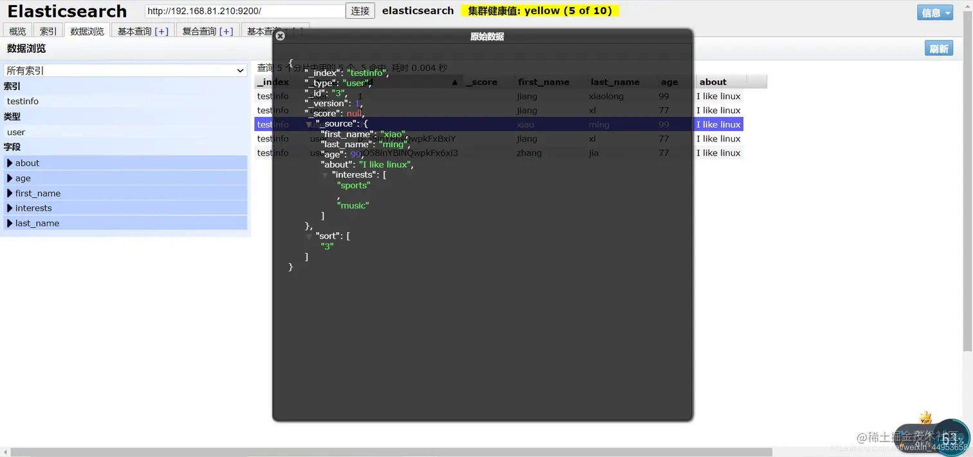The image size is (973, 457).
Task: Click the "jia" last_name cell
Action: coord(594,153)
